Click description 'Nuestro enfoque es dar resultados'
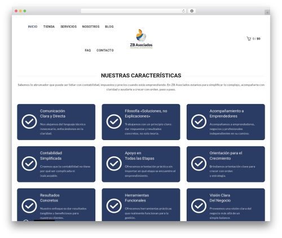 (63, 213)
